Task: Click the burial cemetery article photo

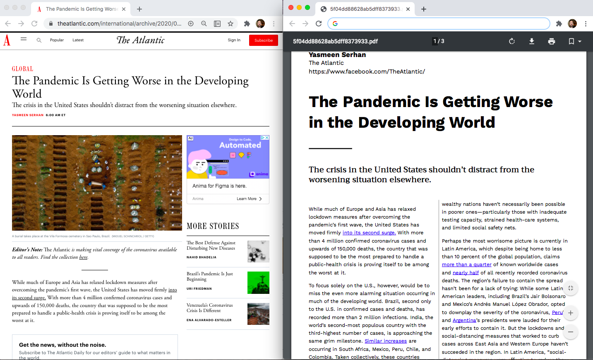Action: 97,183
